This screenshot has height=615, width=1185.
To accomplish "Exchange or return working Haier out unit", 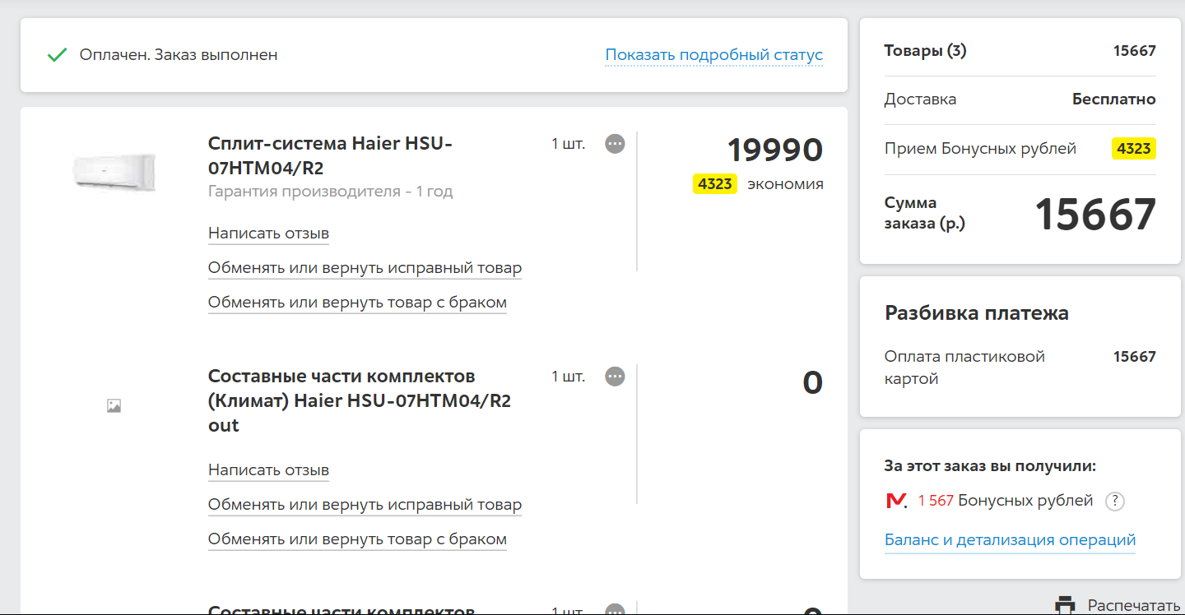I will click(x=365, y=505).
